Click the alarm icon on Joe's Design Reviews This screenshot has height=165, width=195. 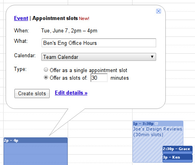point(156,124)
